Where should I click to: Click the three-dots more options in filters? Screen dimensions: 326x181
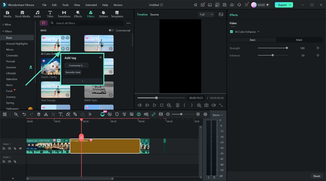point(128,23)
